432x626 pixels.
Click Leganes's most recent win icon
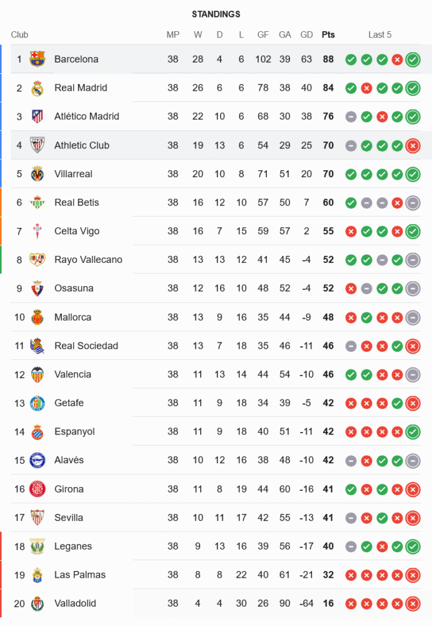pyautogui.click(x=413, y=546)
